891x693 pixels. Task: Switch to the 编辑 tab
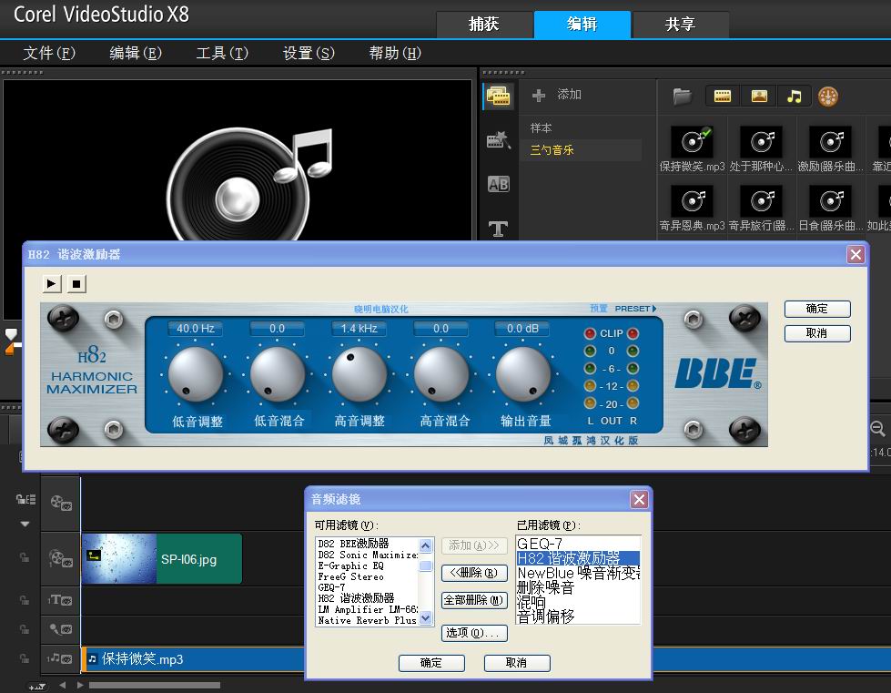click(582, 24)
